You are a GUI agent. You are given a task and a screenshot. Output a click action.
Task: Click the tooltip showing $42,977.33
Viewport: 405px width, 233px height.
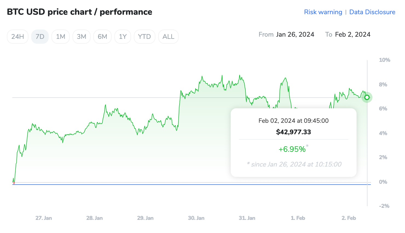(x=293, y=132)
